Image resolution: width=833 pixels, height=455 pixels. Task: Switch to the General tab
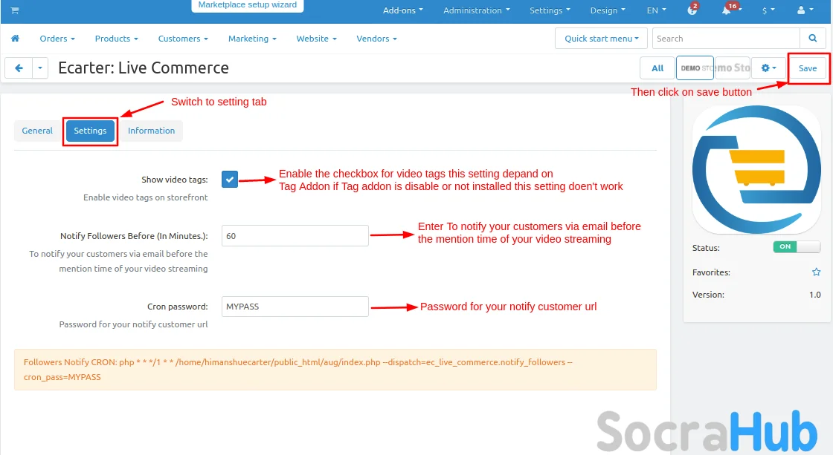(37, 131)
